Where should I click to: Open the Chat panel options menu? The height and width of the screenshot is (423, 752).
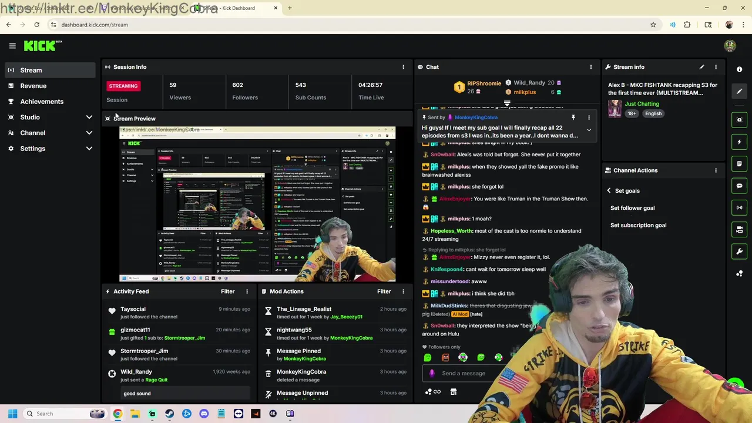(x=591, y=67)
